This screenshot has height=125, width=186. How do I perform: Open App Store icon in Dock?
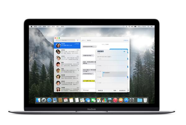[126, 100]
